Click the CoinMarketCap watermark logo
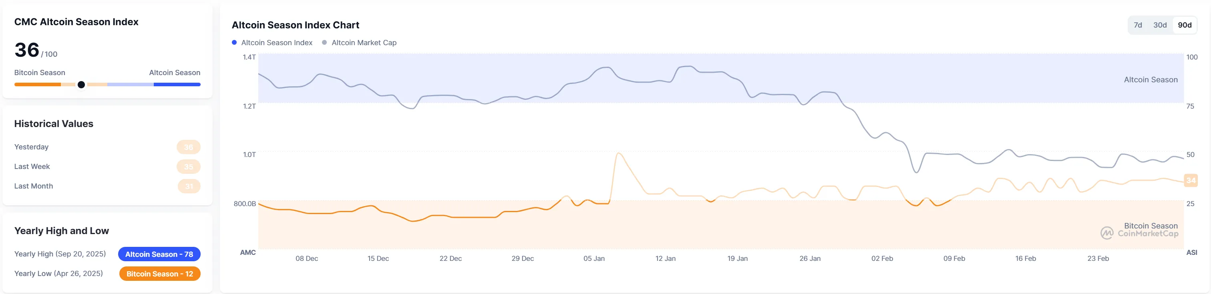Image resolution: width=1211 pixels, height=294 pixels. tap(1106, 233)
